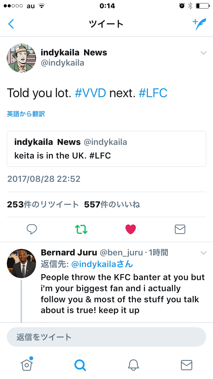Tap the 返信をツイート reply input field
The width and height of the screenshot is (213, 379).
[x=106, y=337]
